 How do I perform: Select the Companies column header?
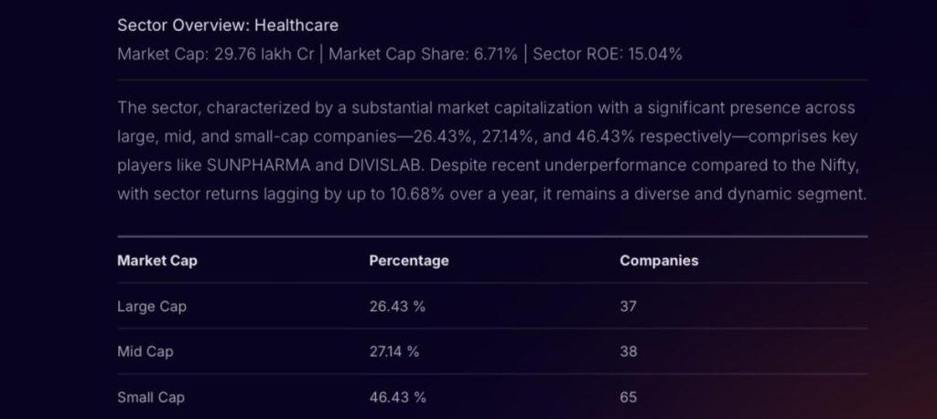pyautogui.click(x=659, y=261)
